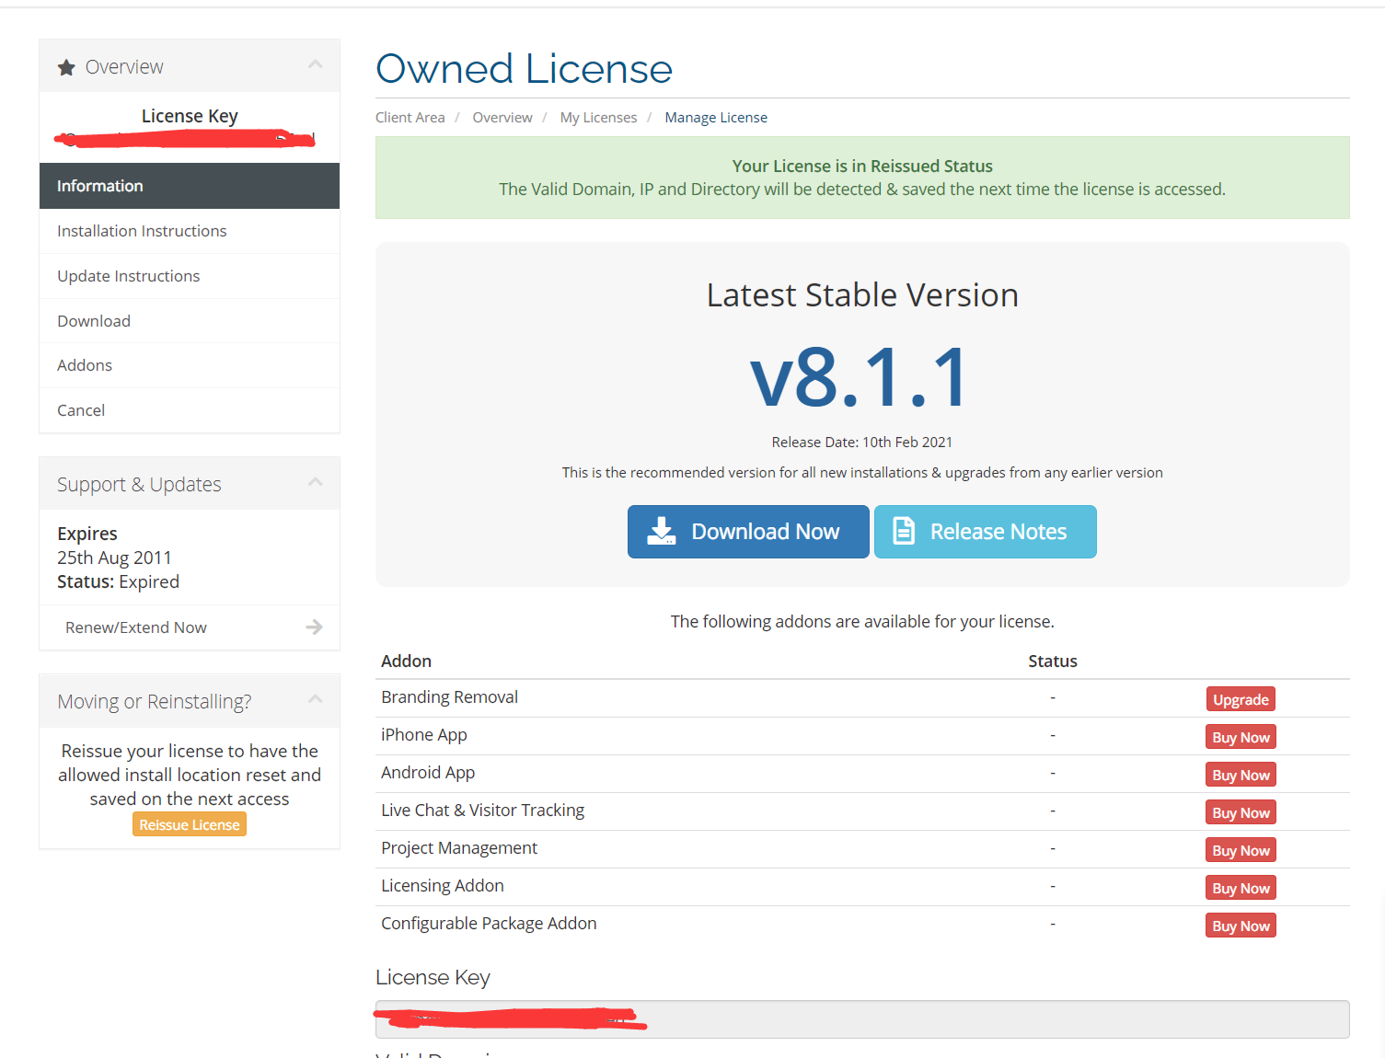Click the Reissue License button
Screen dimensions: 1385x1058
click(x=190, y=824)
